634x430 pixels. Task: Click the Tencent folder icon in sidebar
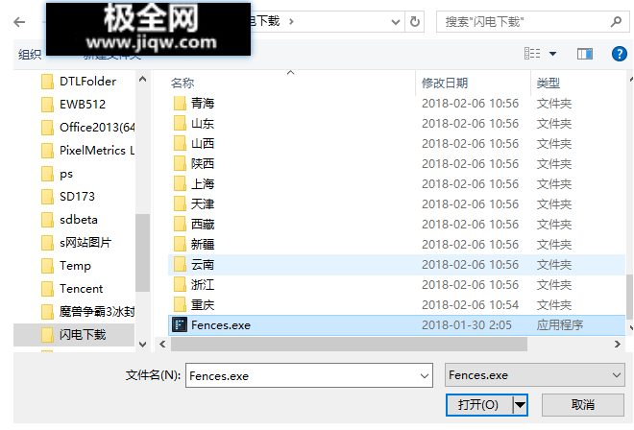click(x=47, y=288)
